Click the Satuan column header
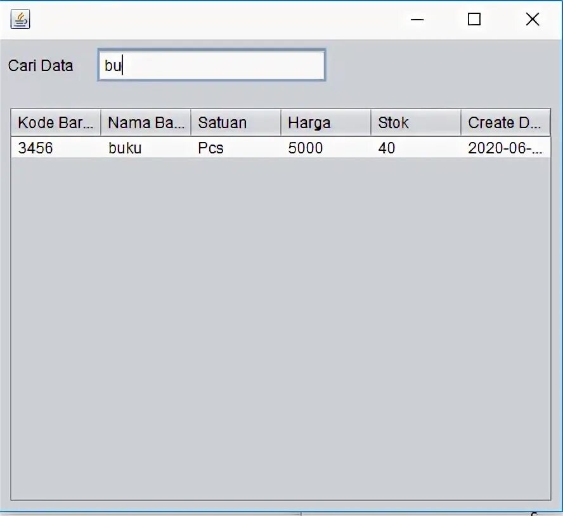563x516 pixels. tap(236, 122)
